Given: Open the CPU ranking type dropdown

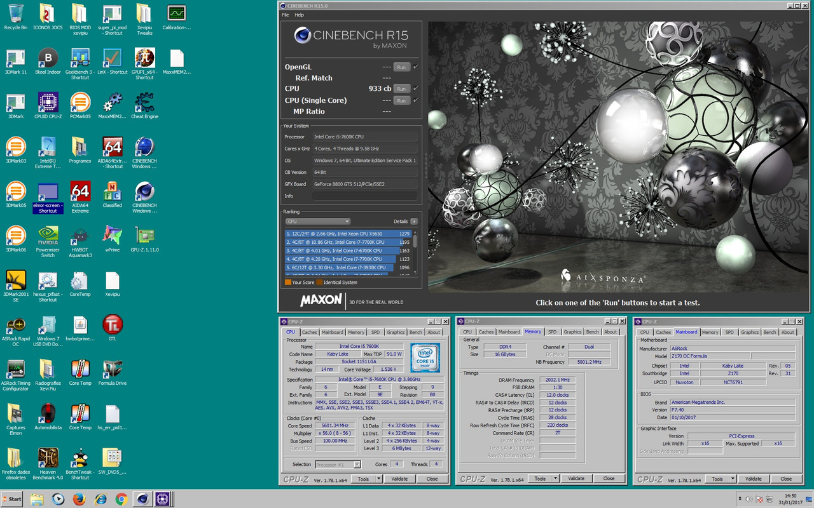Looking at the screenshot, I should coord(318,222).
